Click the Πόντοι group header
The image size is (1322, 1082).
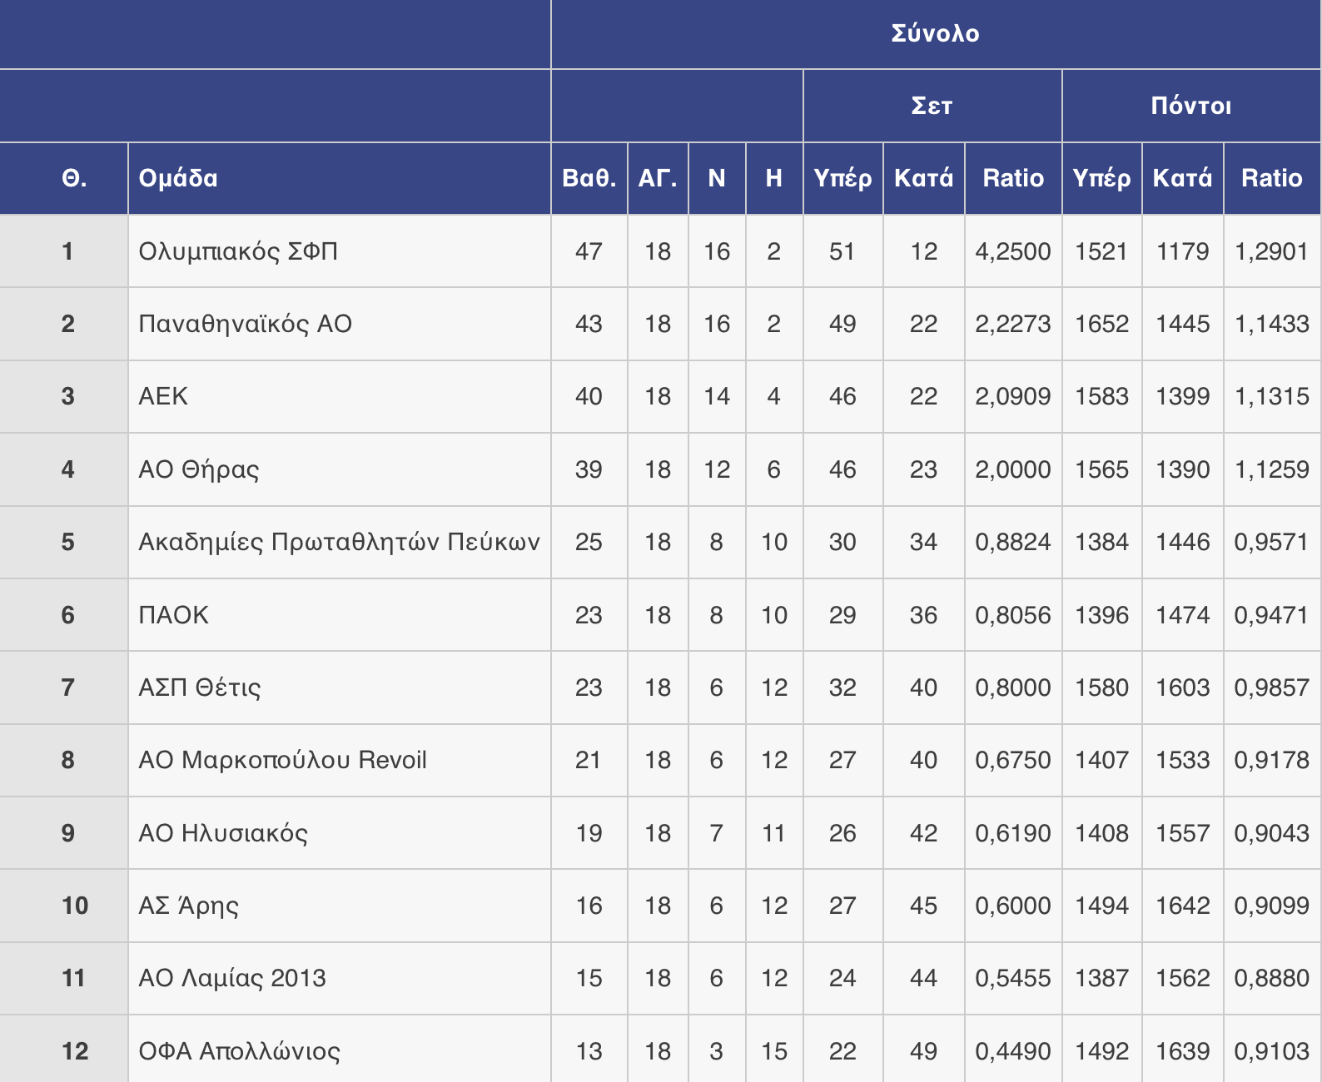click(x=1190, y=106)
